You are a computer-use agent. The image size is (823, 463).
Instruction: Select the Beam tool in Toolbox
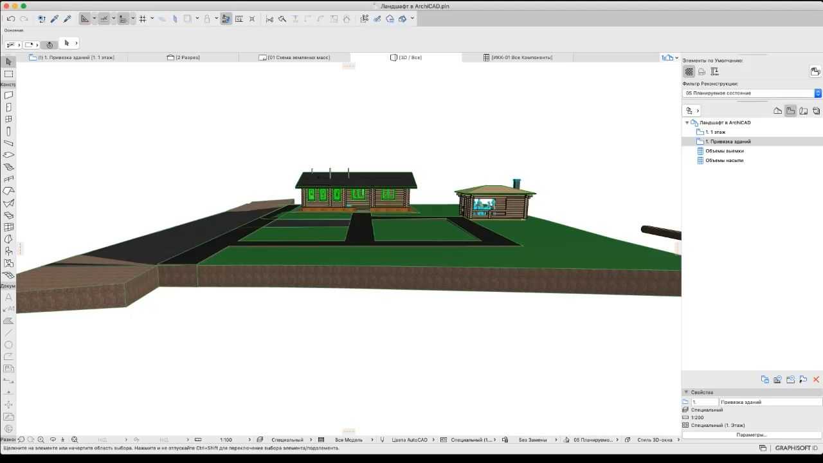[x=8, y=143]
